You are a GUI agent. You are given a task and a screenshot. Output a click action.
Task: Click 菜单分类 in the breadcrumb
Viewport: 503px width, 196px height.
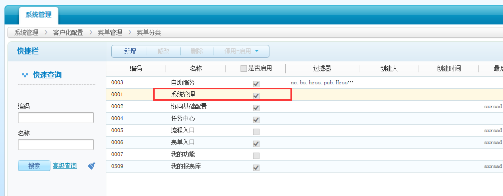coord(149,32)
